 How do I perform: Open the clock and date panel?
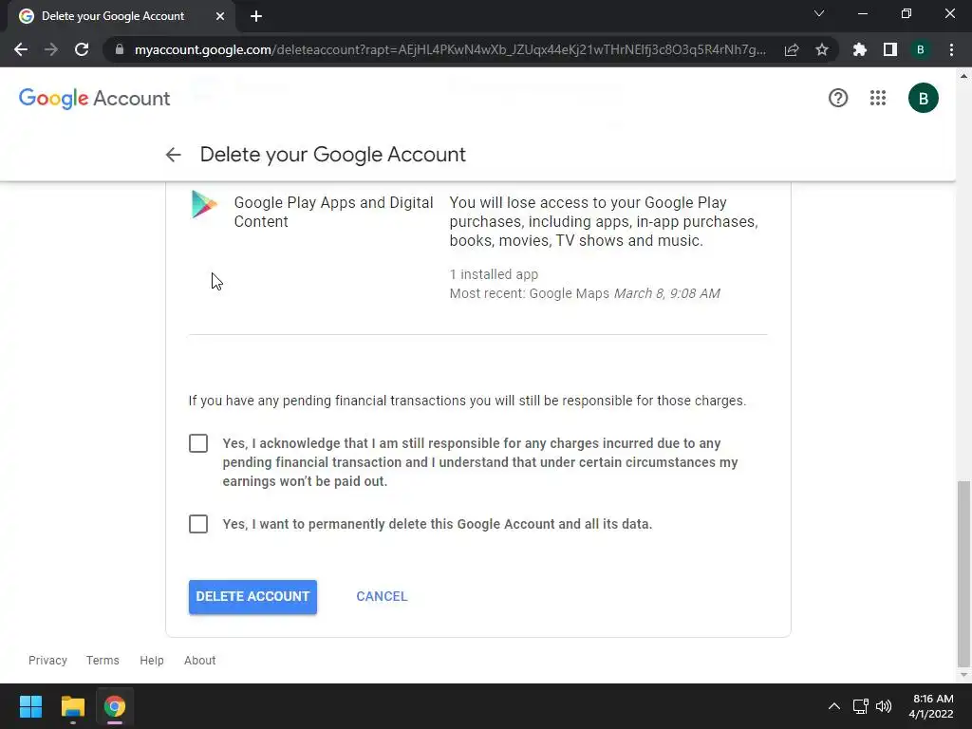tap(930, 706)
